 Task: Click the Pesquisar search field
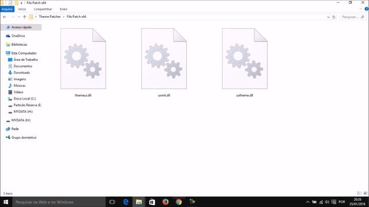pos(353,17)
